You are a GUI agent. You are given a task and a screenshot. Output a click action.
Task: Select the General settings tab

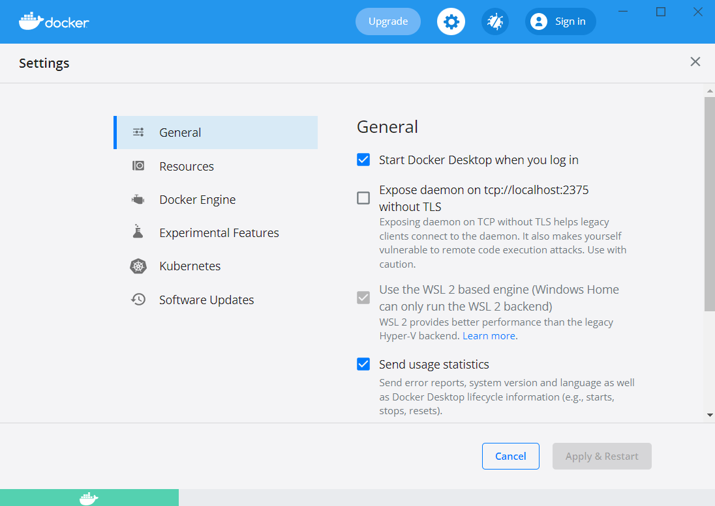point(216,132)
